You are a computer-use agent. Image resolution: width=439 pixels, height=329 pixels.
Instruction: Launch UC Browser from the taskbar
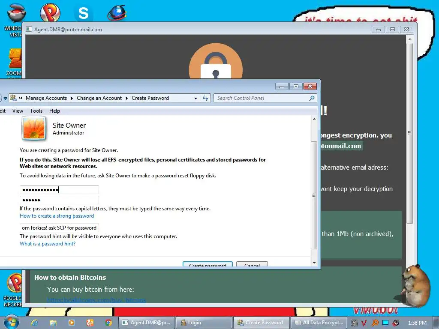(x=90, y=323)
